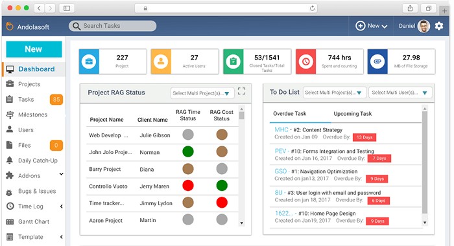Click RAG Status table scroll down arrow
454x246 pixels.
click(241, 223)
